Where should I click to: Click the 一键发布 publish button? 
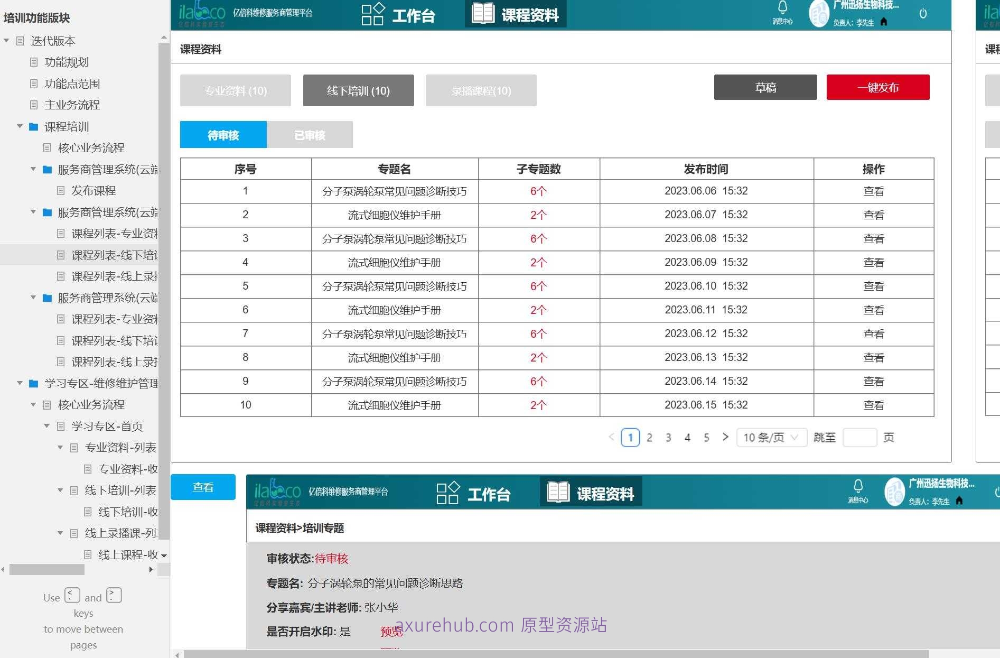click(x=878, y=88)
